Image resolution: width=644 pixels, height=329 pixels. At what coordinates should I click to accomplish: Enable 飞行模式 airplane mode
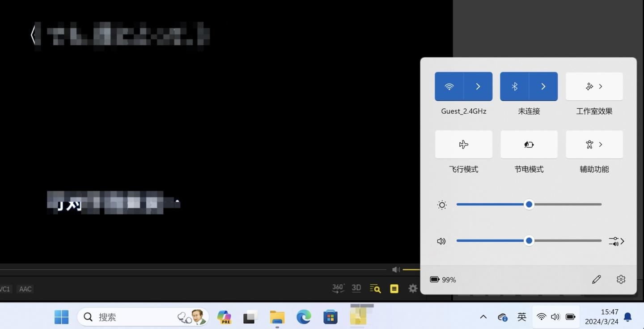(464, 145)
